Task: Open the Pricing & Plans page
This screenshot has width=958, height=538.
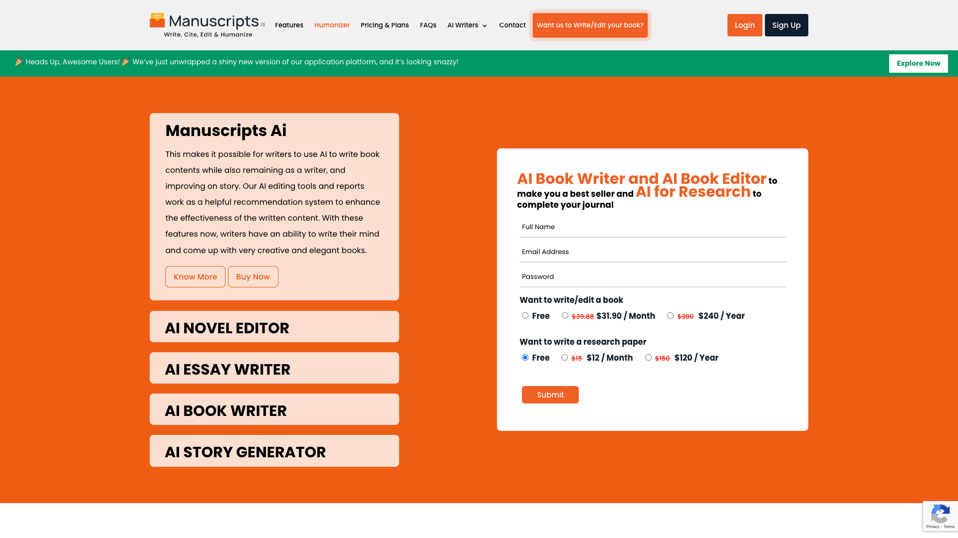Action: click(x=384, y=25)
